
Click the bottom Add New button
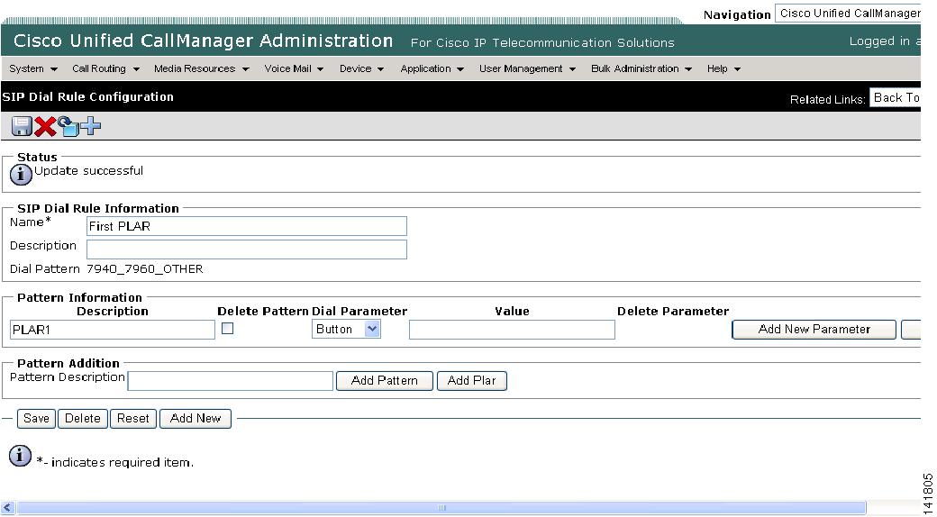click(196, 419)
